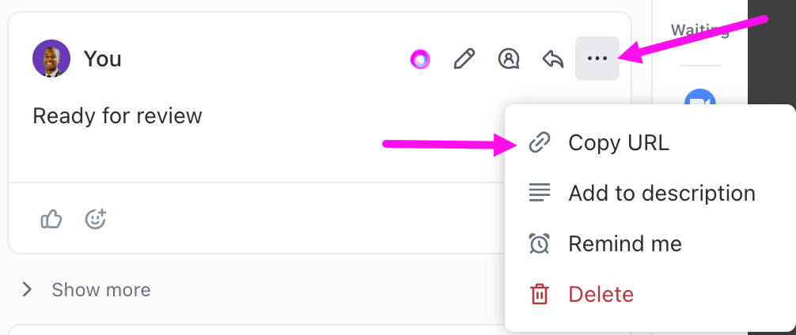Click the blue video camera icon
The height and width of the screenshot is (335, 796).
[x=699, y=98]
